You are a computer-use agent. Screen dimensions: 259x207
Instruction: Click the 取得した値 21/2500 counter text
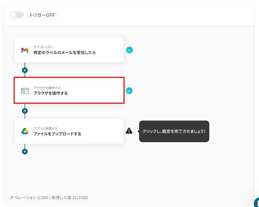point(70,197)
